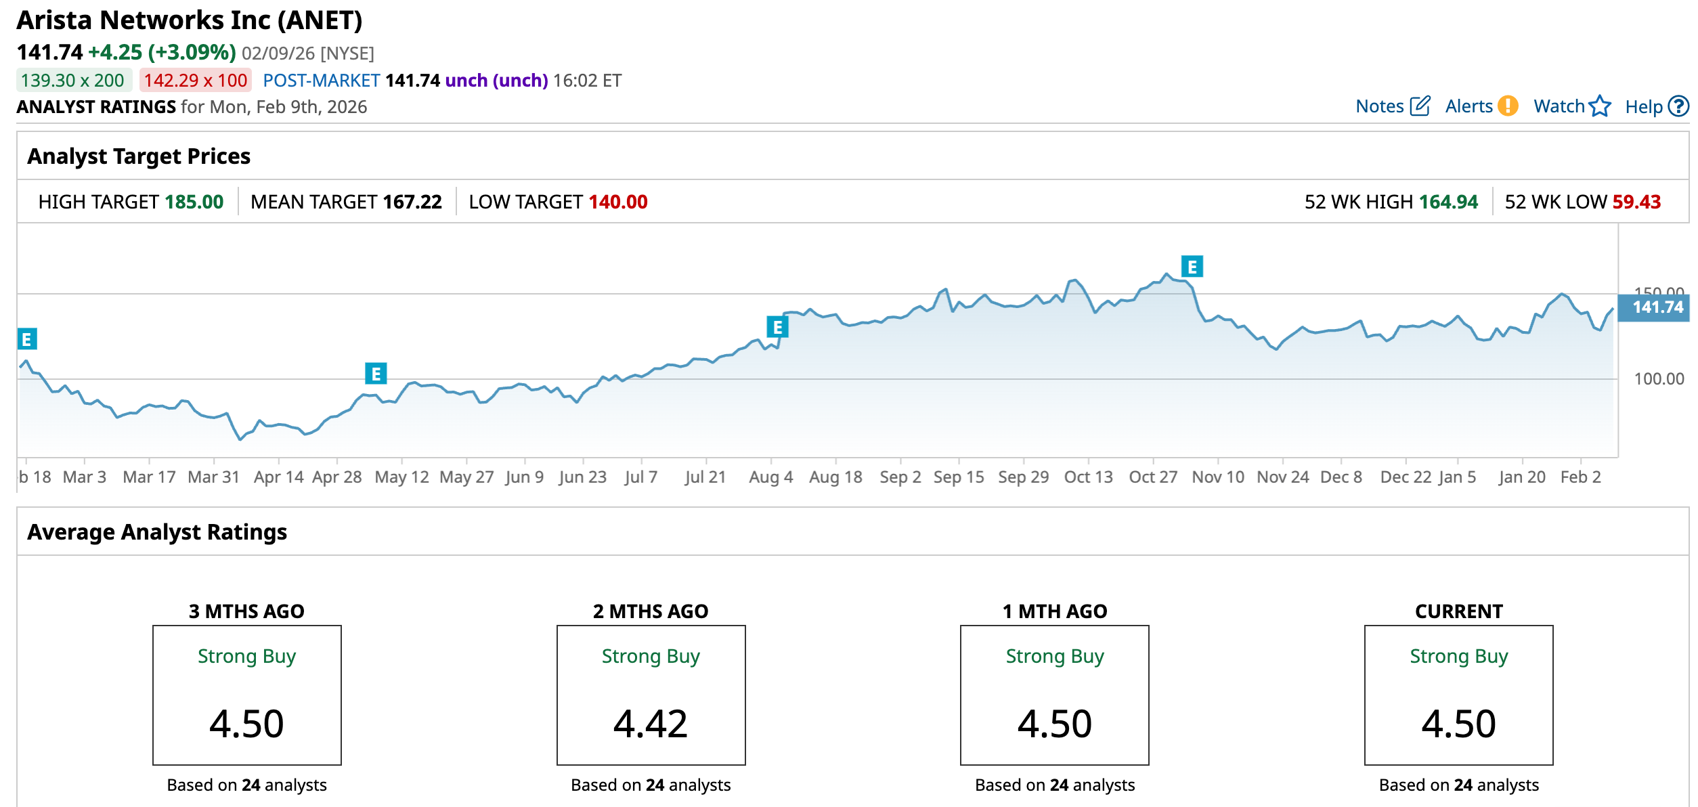
Task: Click the Arista Networks Inc (ANET) title
Action: click(x=190, y=20)
